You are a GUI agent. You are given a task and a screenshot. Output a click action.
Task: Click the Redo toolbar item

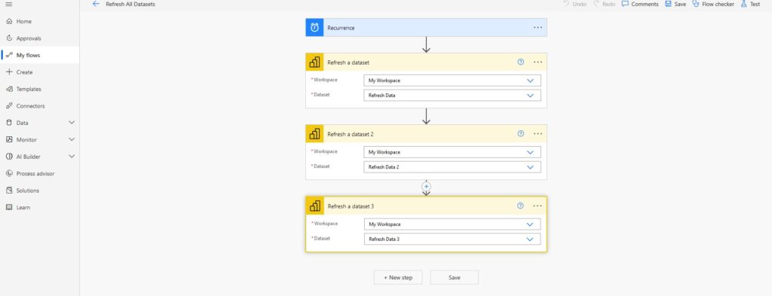coord(605,4)
